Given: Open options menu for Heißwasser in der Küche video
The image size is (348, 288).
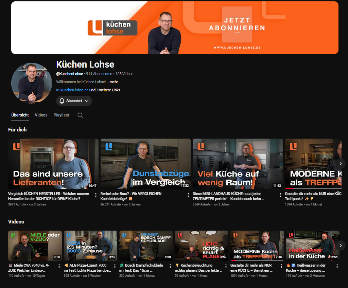Looking at the screenshot, I should pos(337,266).
